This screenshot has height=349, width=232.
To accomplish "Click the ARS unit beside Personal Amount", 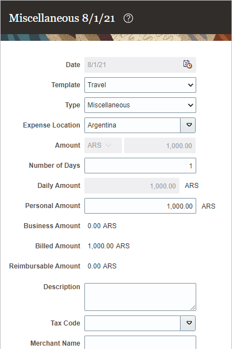I will point(209,206).
